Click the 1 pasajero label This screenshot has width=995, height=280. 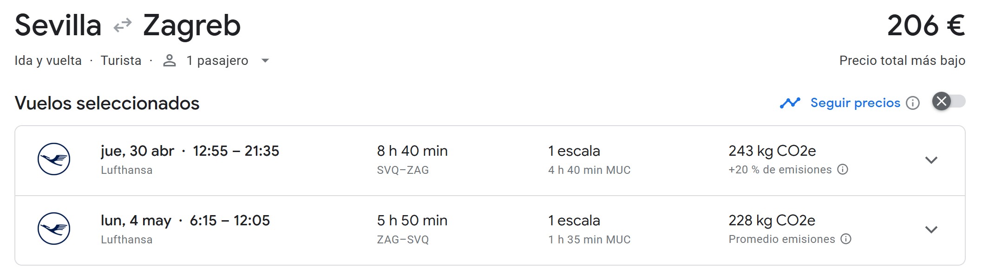pos(217,61)
